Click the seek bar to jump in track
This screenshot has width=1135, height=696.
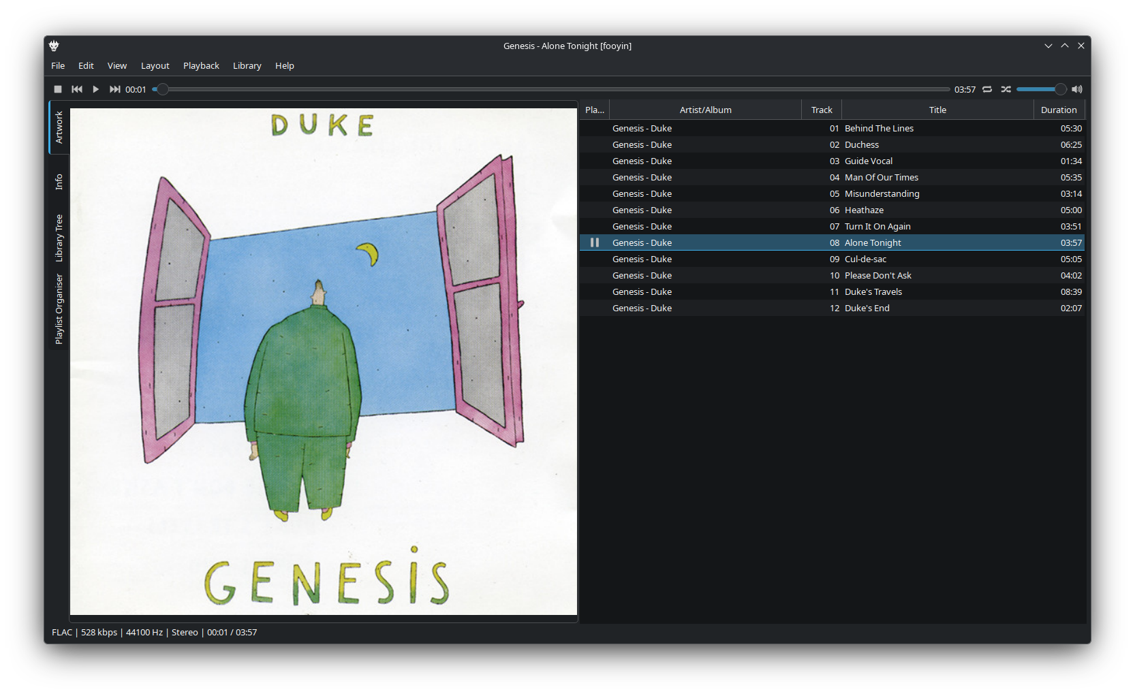(551, 89)
